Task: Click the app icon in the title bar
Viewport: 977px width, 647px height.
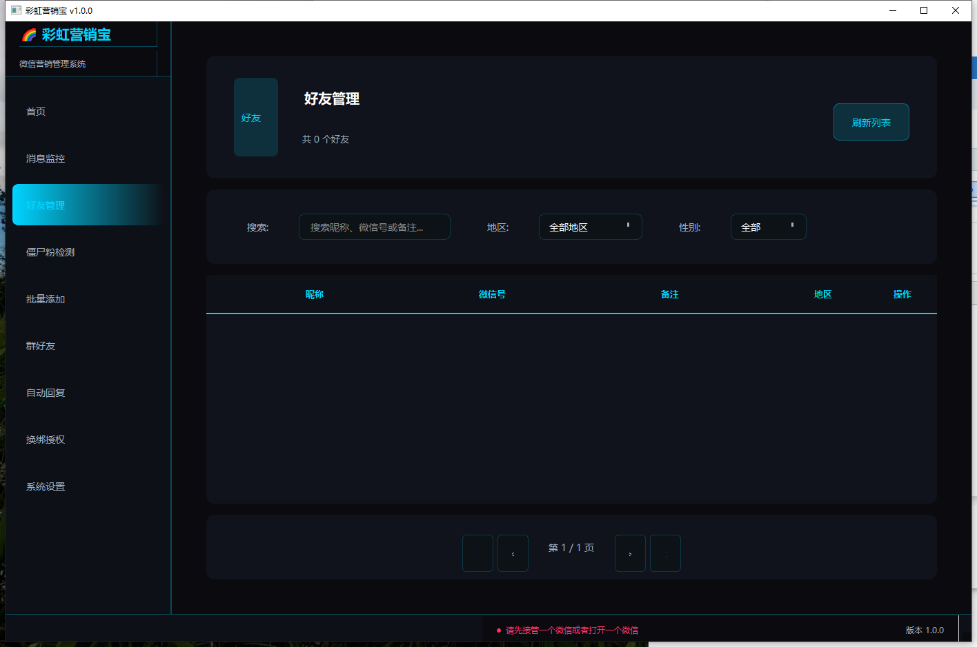Action: click(17, 10)
